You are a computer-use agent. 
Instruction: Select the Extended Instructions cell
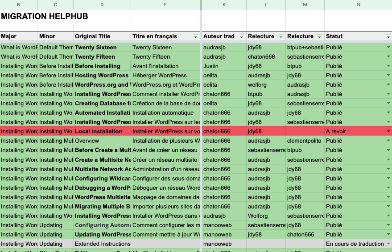click(102, 244)
